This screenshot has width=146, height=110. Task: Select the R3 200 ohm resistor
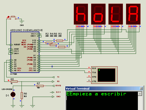click(x=60, y=40)
